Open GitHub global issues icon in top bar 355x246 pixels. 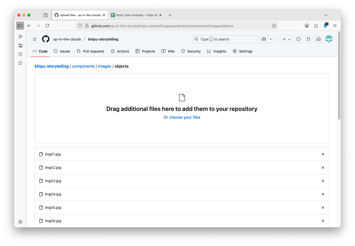(298, 39)
